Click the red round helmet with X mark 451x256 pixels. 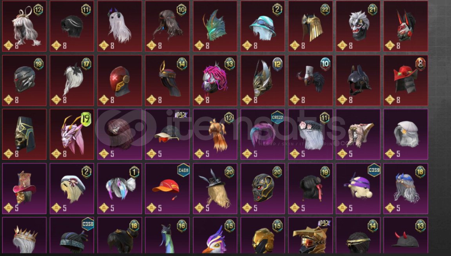tap(120, 81)
